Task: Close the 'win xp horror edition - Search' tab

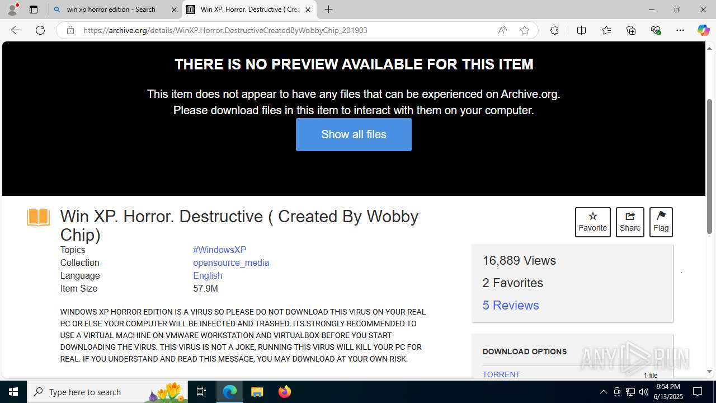Action: (173, 10)
